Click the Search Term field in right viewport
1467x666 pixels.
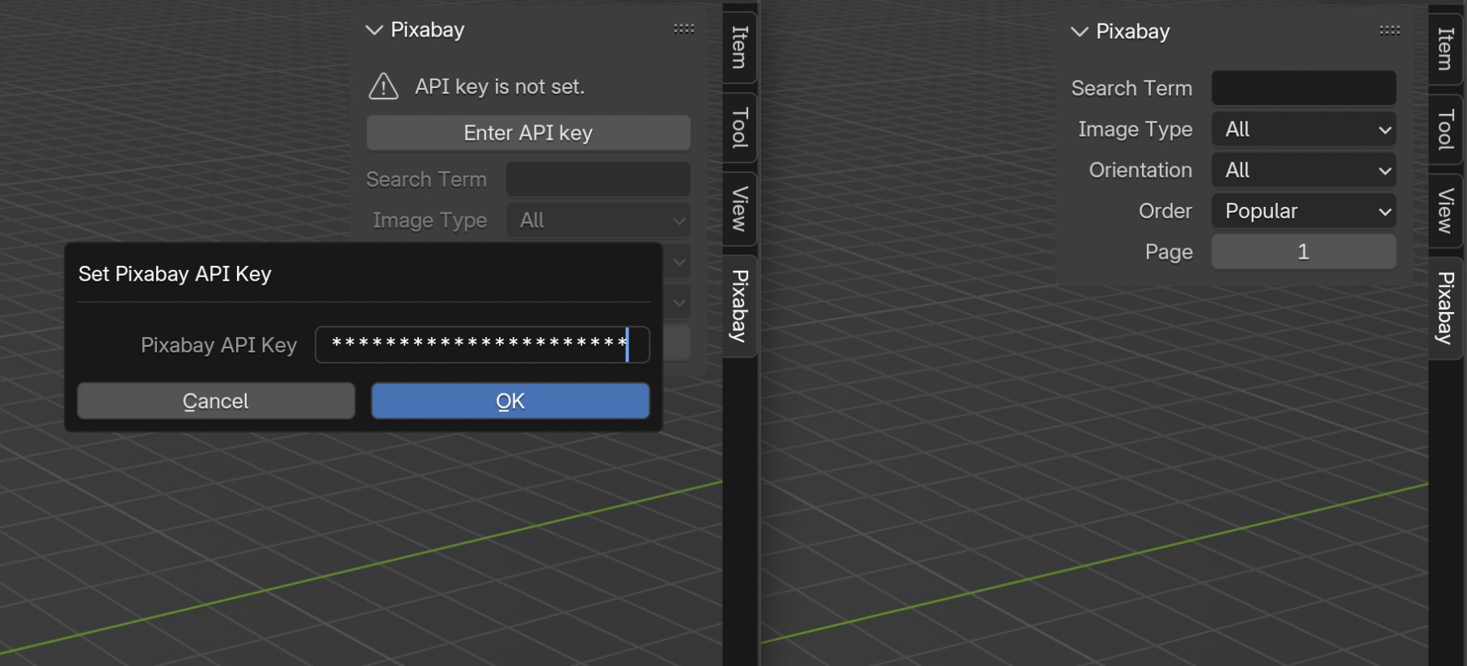1304,88
